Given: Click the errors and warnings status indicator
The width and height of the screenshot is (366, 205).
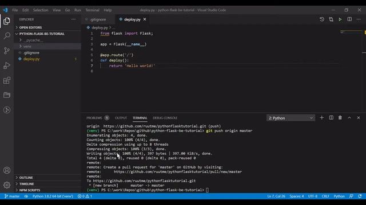Looking at the screenshot, I should pos(85,196).
